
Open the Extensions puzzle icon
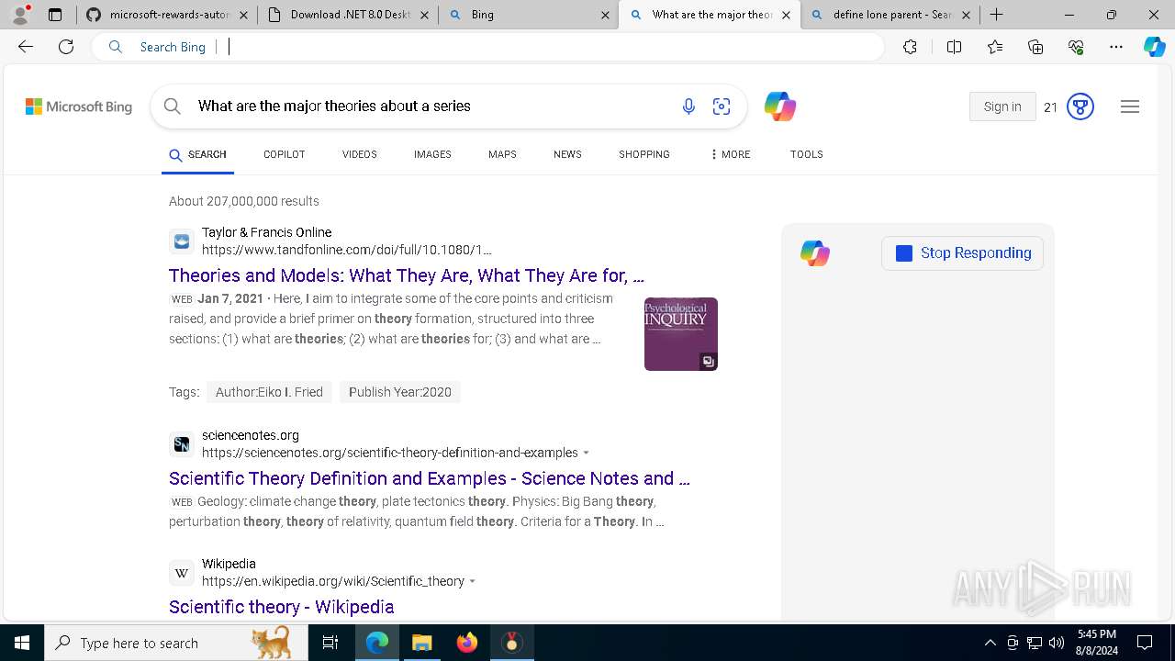[910, 47]
